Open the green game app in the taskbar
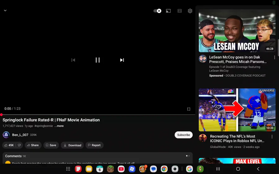The height and width of the screenshot is (174, 279). [x=200, y=169]
